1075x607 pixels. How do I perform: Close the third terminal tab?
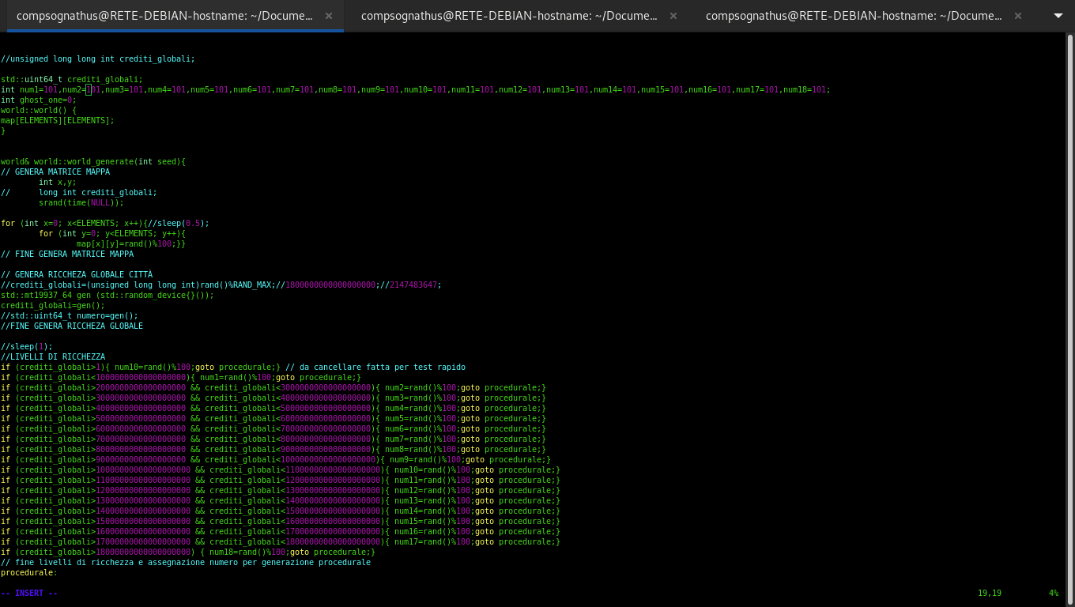click(x=1018, y=16)
